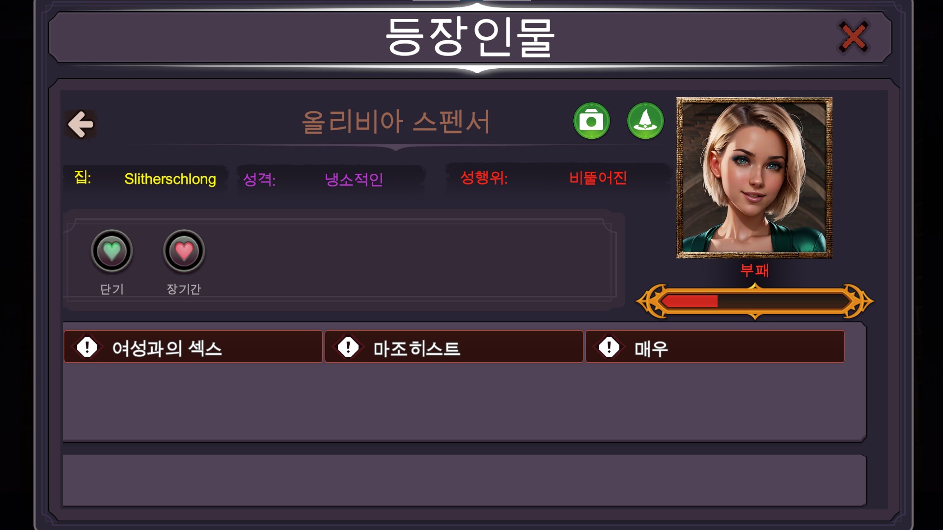This screenshot has width=943, height=530.
Task: Click the 부패 corruption progress bar
Action: coord(754,301)
